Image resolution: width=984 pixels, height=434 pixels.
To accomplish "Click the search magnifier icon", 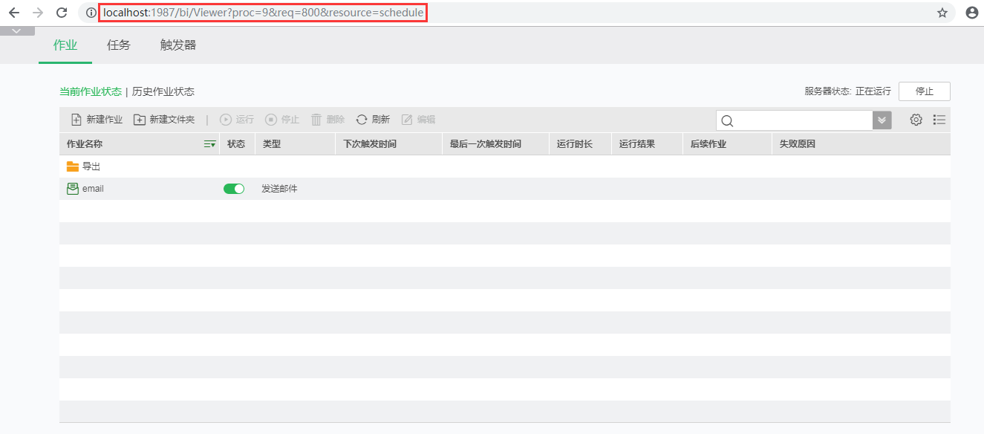I will point(726,120).
